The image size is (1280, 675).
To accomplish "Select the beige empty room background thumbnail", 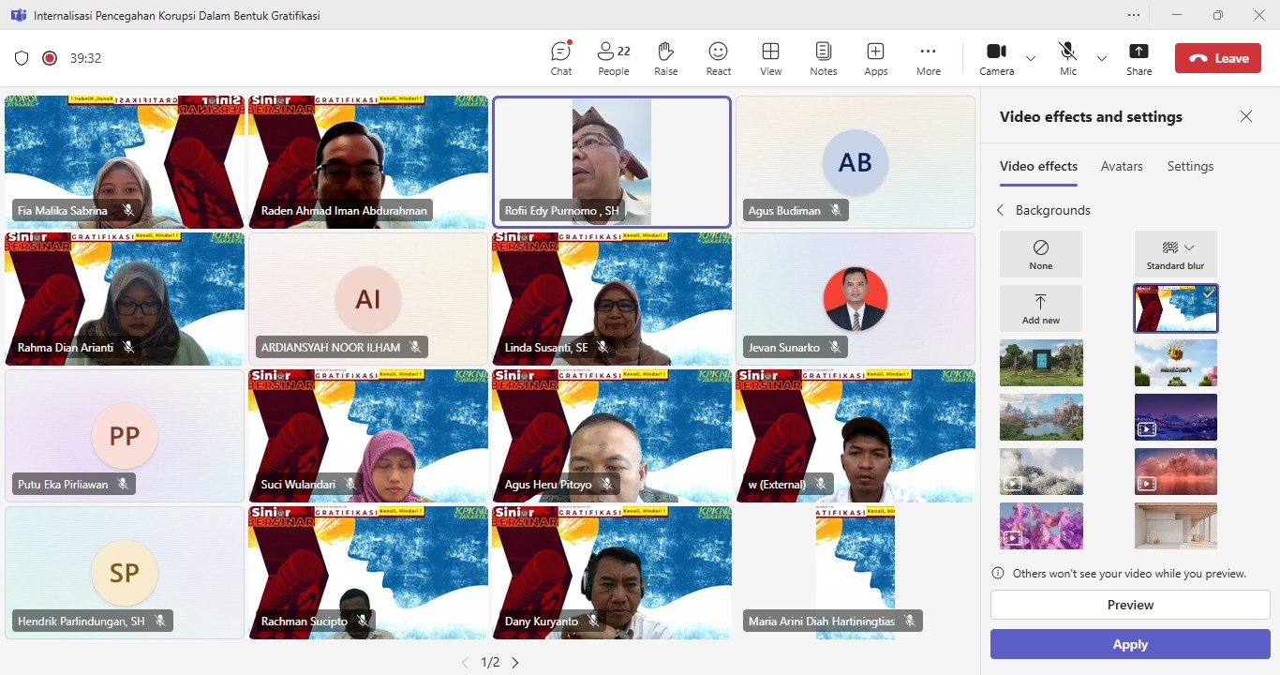I will pos(1175,525).
